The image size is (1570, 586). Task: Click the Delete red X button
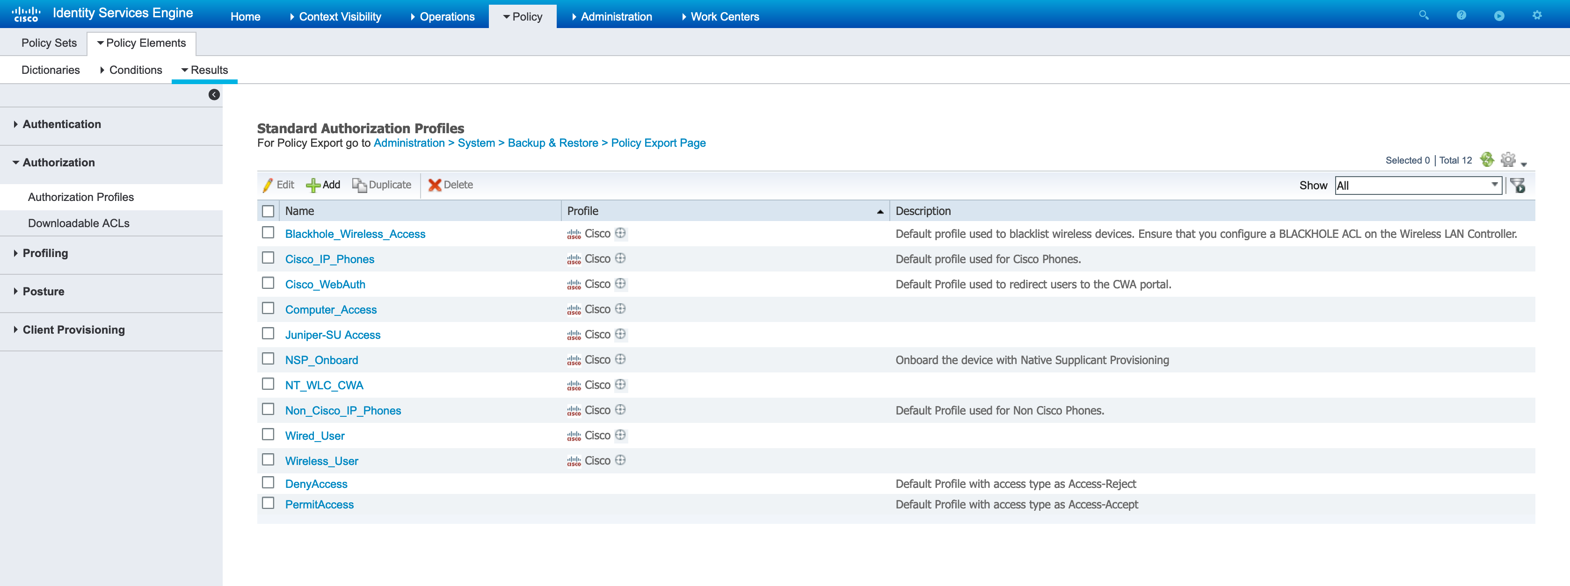point(451,185)
